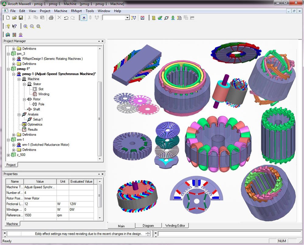Click the Analyze magnifier icon in the toolbar
Screen dimensions: 304x245
coord(166,18)
